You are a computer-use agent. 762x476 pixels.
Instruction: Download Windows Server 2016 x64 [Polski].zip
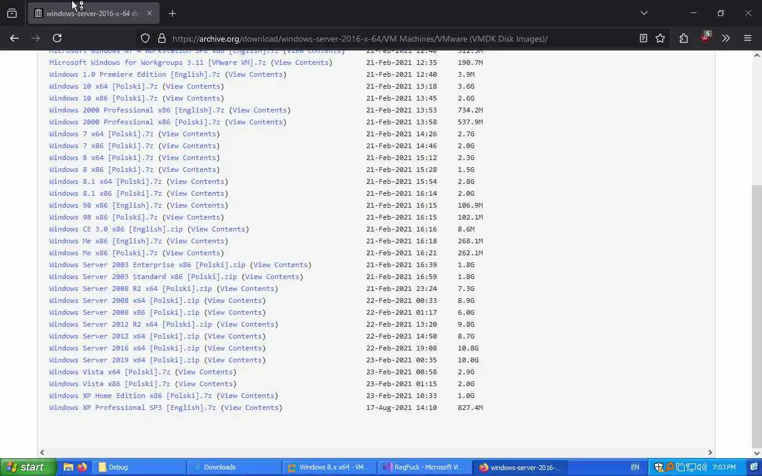124,348
